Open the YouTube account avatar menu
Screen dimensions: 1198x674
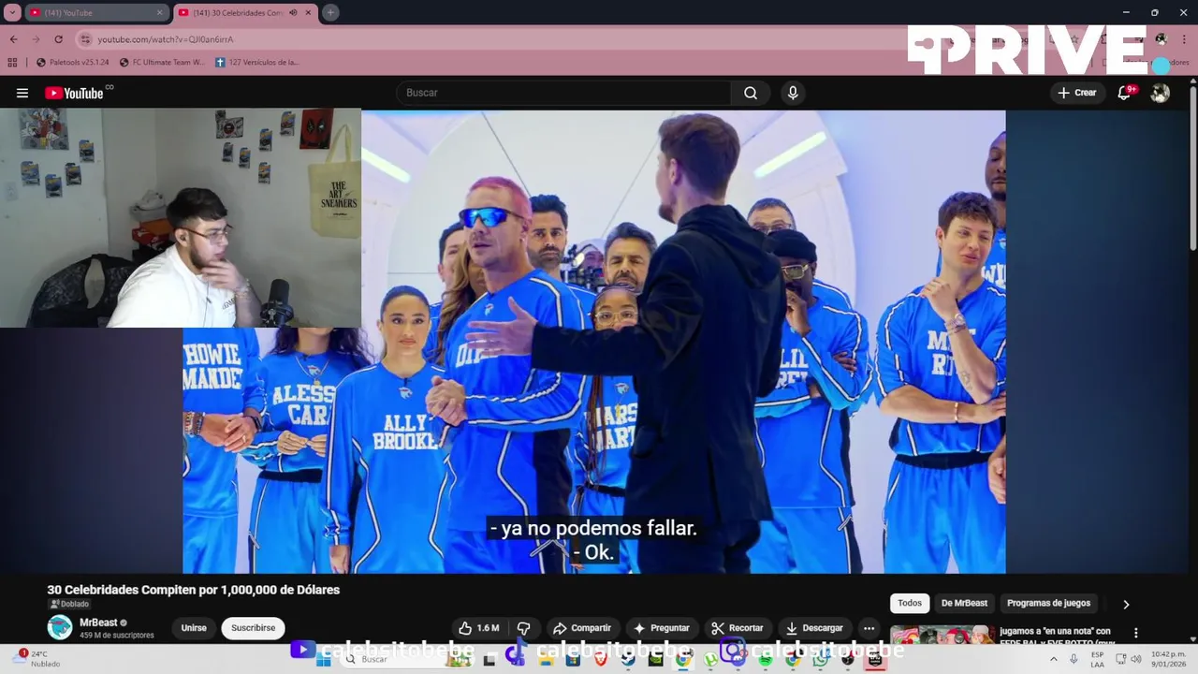pyautogui.click(x=1161, y=93)
